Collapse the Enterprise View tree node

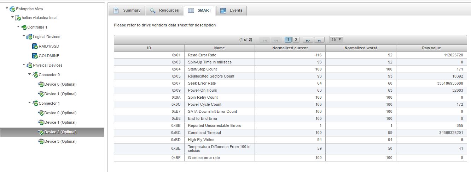(7, 8)
